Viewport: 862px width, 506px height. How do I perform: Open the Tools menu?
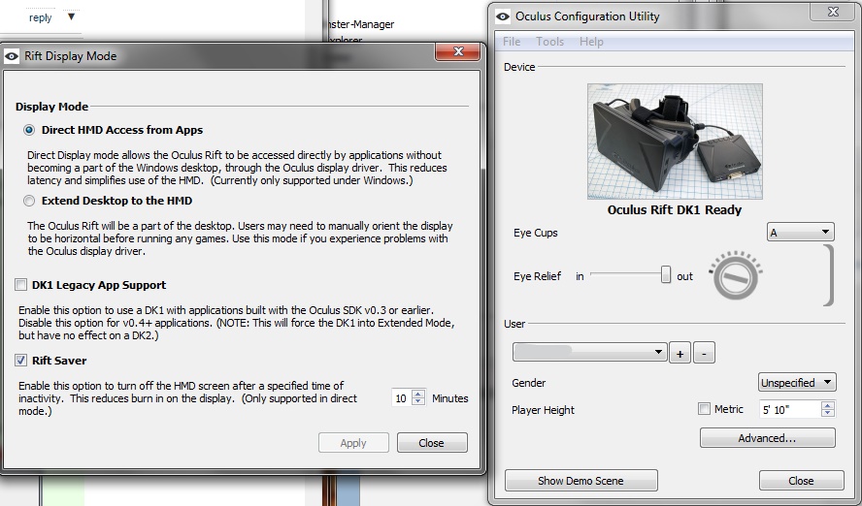point(549,42)
